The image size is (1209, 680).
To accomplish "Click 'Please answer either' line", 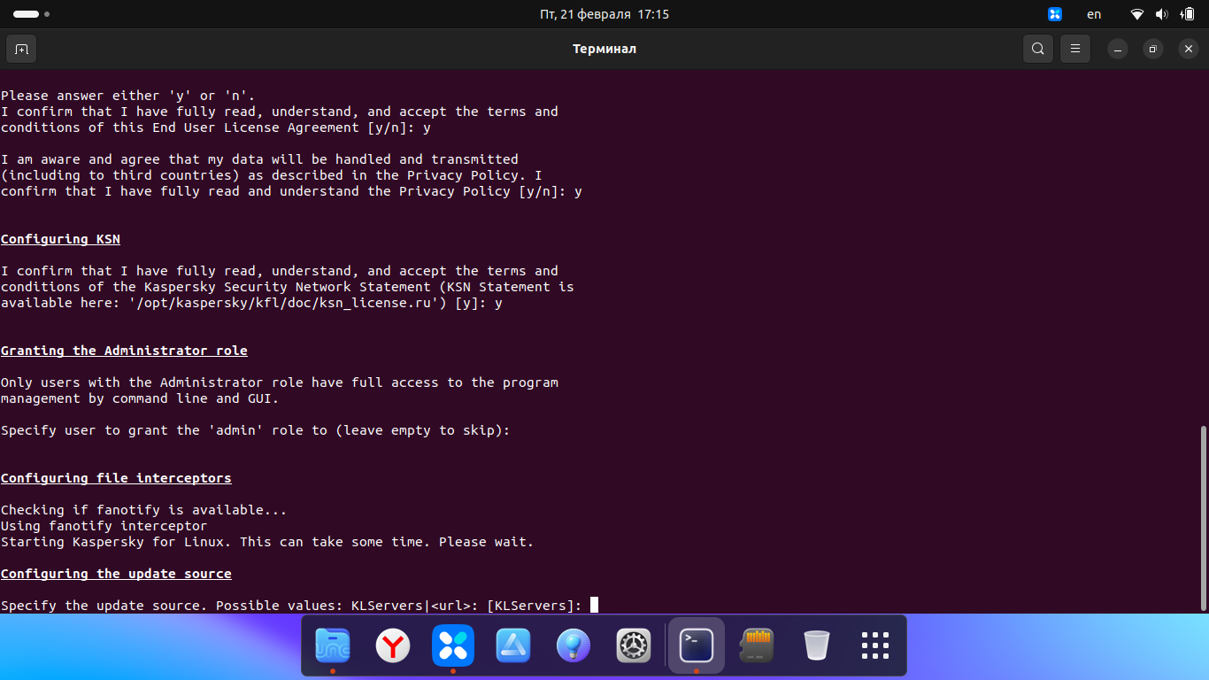I will pyautogui.click(x=127, y=96).
